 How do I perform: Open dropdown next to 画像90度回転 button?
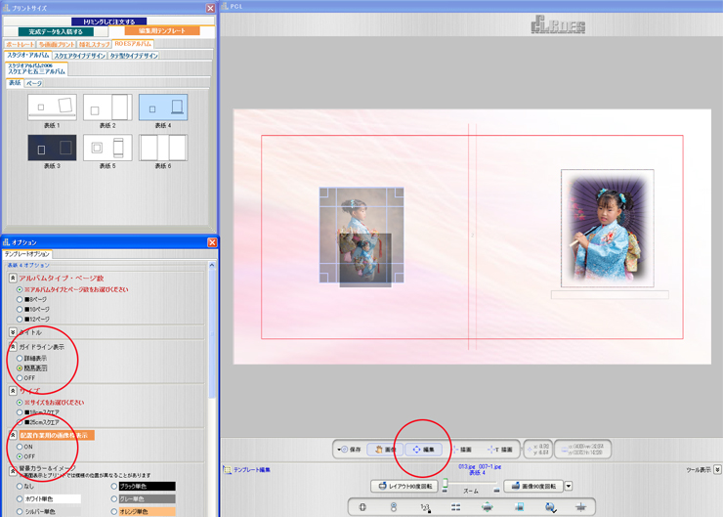569,486
